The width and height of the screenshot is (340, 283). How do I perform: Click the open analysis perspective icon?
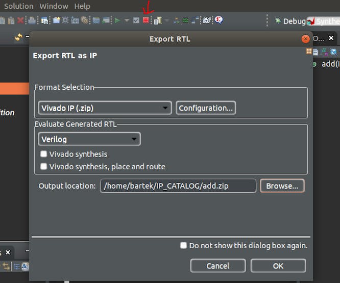tap(195, 20)
